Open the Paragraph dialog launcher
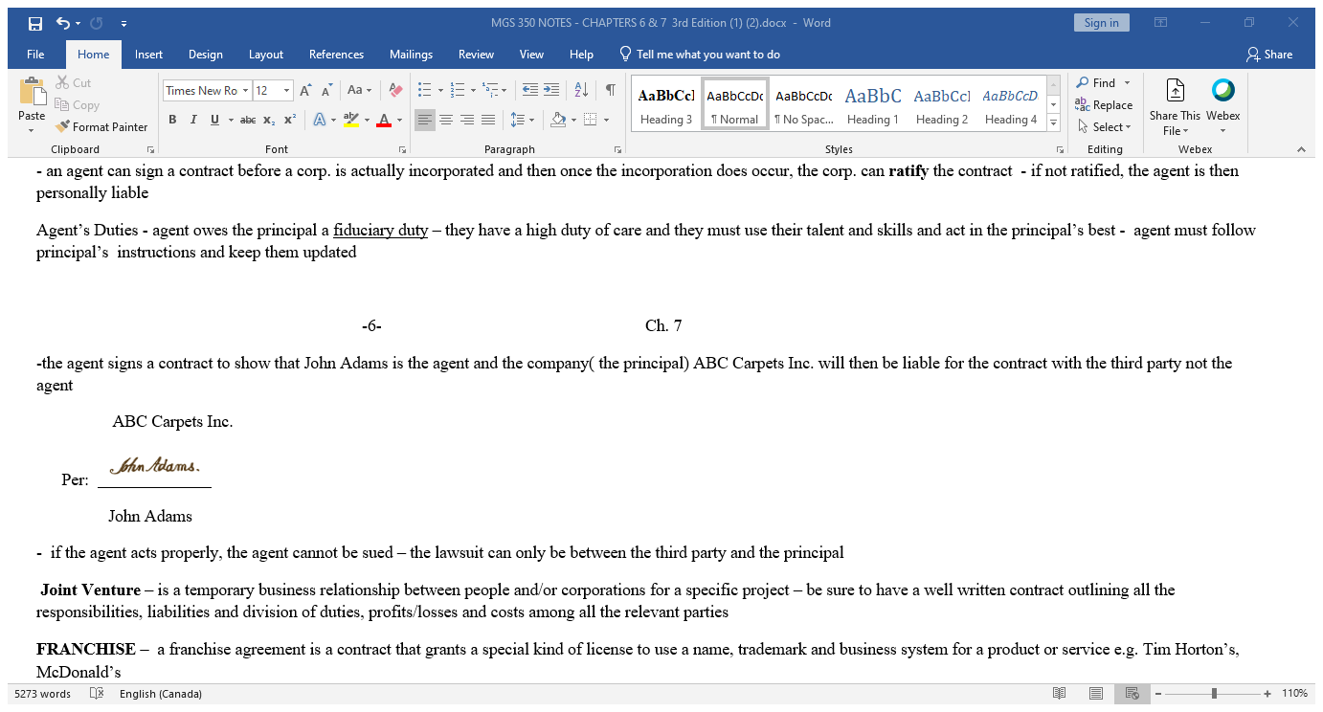This screenshot has width=1323, height=712. tap(617, 150)
